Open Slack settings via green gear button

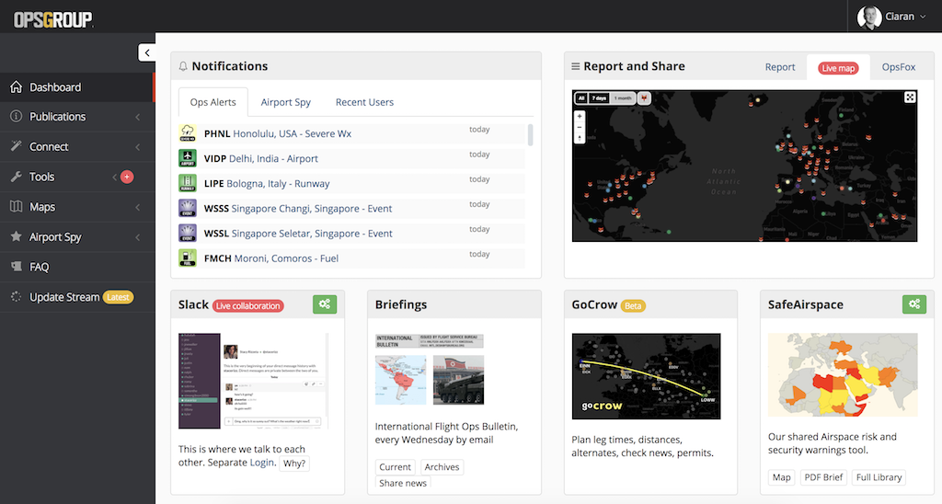(325, 304)
